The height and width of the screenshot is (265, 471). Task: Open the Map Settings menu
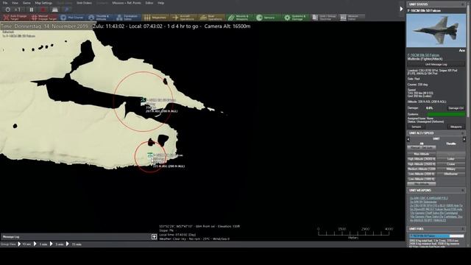(x=43, y=3)
